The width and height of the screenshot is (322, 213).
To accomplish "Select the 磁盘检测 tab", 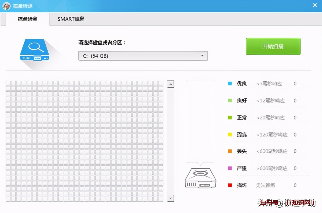I will click(28, 19).
